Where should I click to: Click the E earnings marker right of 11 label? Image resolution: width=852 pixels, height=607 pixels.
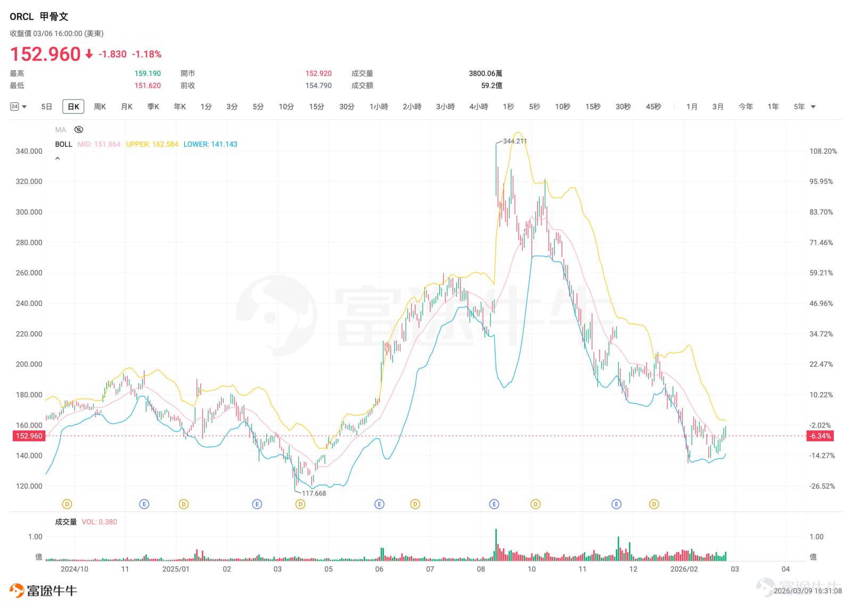click(x=144, y=504)
